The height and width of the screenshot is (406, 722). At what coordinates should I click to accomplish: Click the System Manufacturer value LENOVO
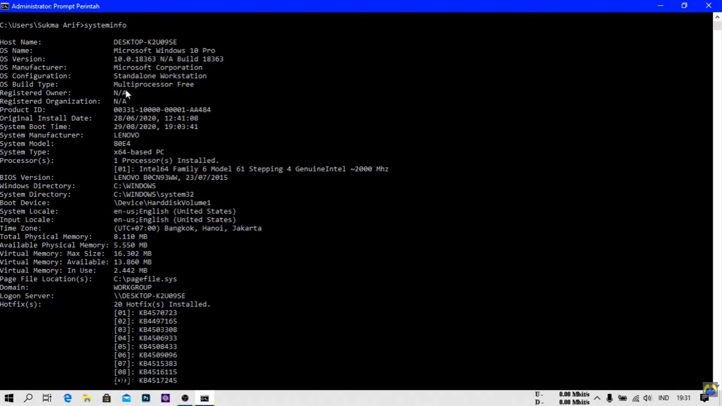tap(126, 135)
